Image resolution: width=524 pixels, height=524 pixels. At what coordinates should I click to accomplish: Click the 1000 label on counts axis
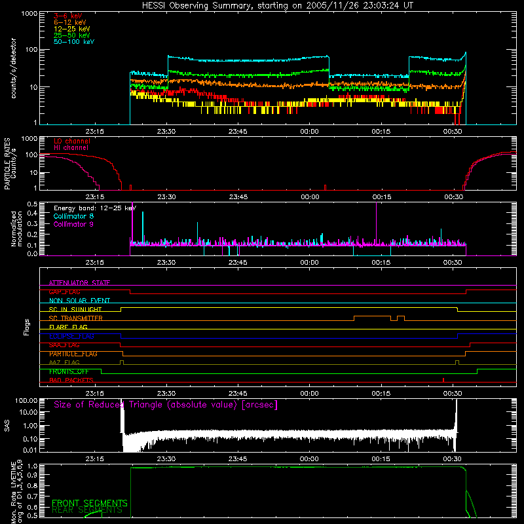pos(29,14)
